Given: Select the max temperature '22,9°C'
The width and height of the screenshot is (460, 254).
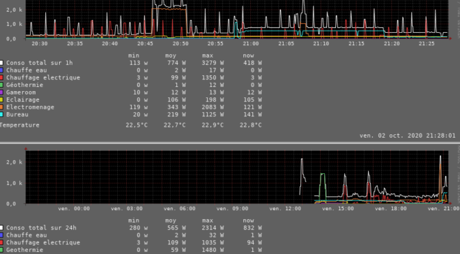Looking at the screenshot, I should click(213, 125).
